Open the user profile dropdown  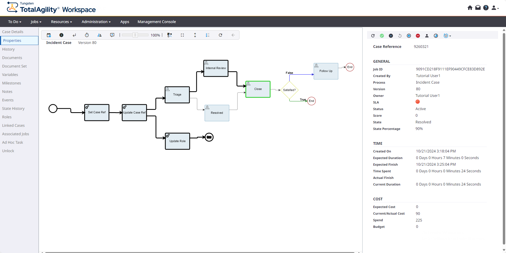point(495,8)
